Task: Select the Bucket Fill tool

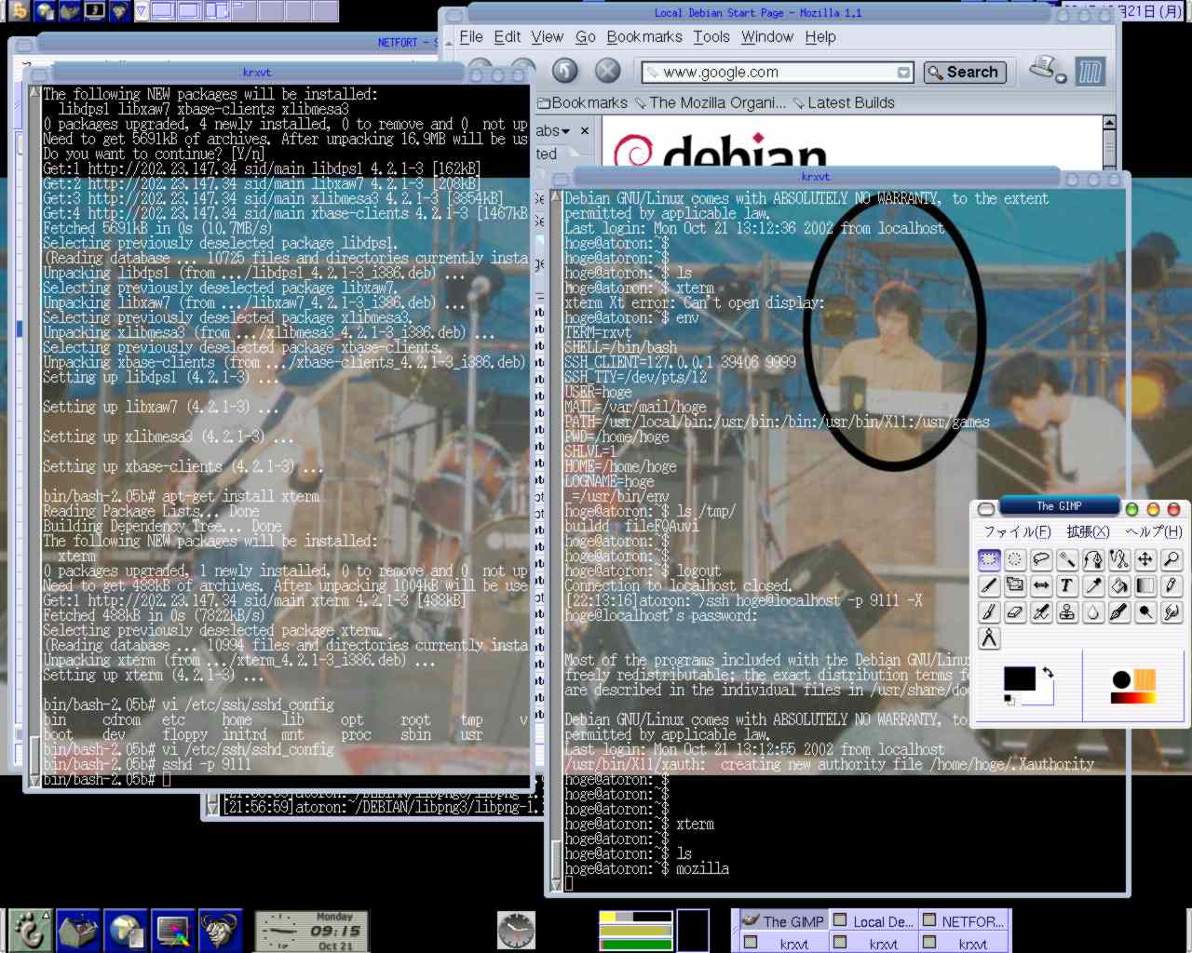Action: coord(1119,585)
